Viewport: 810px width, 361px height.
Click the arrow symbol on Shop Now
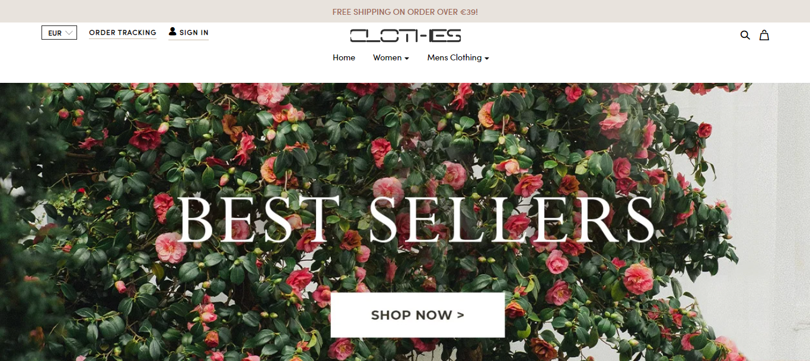(x=461, y=315)
